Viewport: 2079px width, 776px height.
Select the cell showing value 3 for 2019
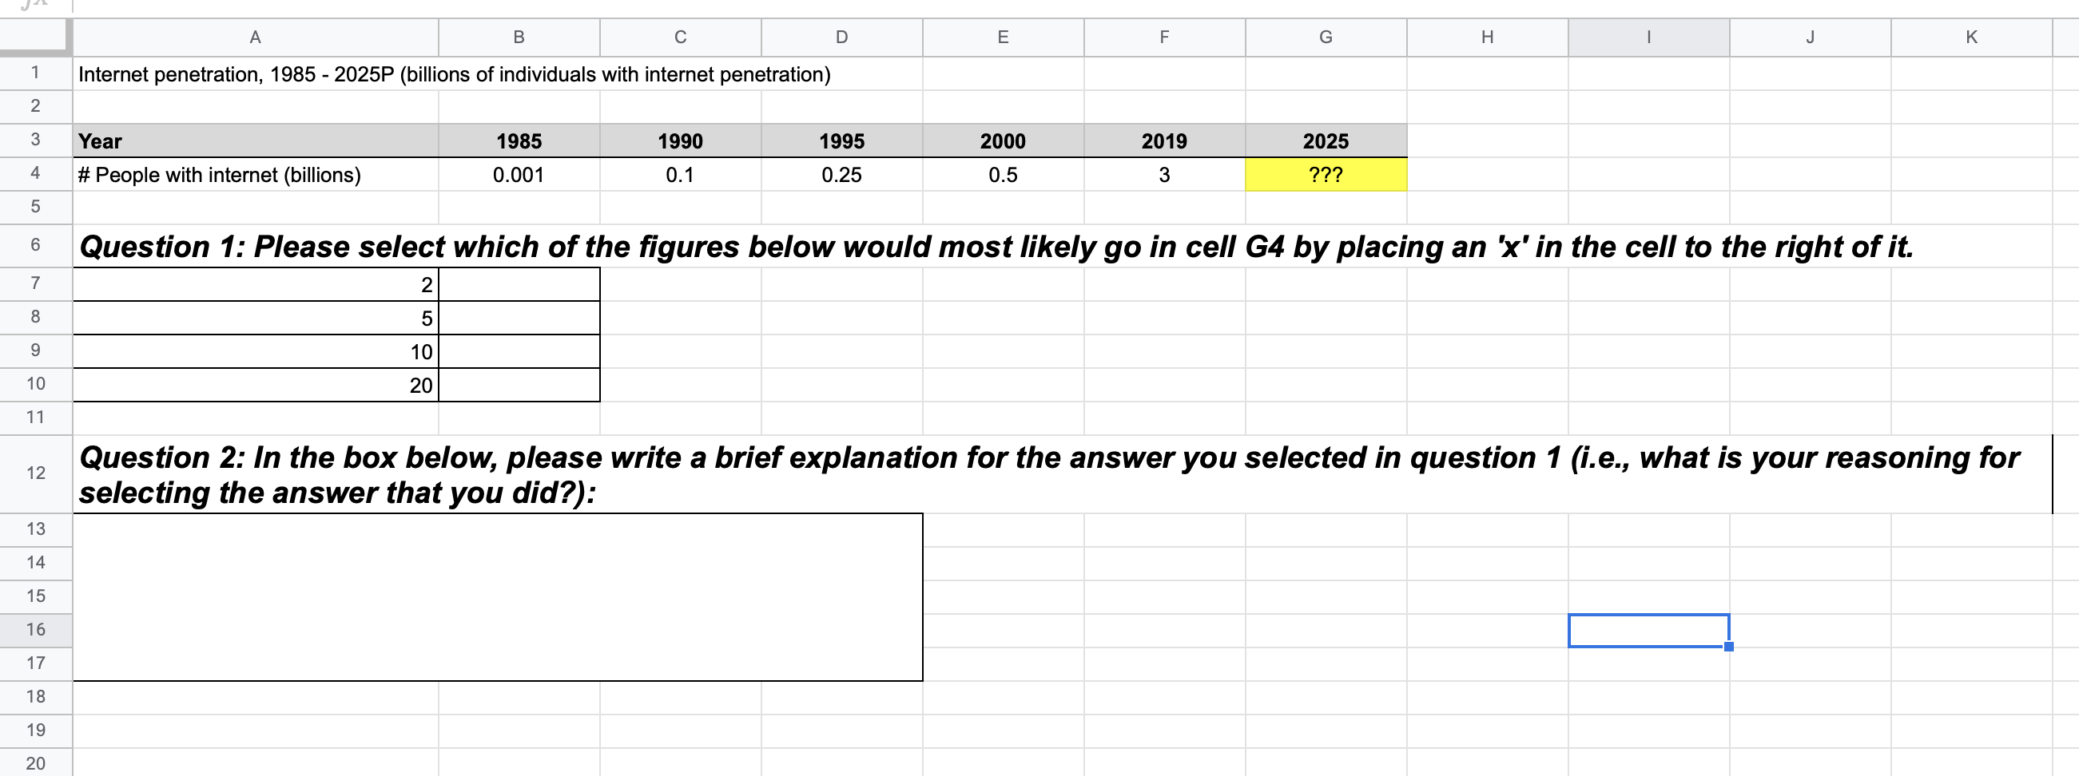1164,173
